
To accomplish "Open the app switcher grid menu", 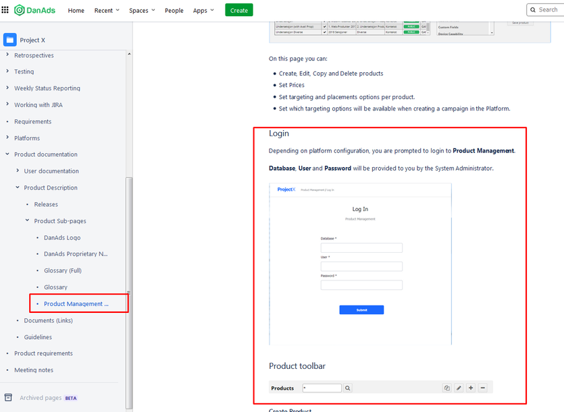I will tap(5, 9).
